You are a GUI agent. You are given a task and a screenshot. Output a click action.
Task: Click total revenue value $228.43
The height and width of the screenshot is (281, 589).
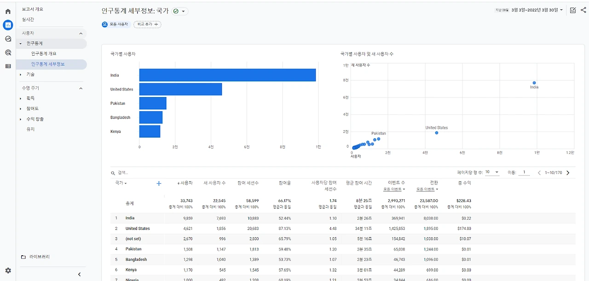pos(463,201)
